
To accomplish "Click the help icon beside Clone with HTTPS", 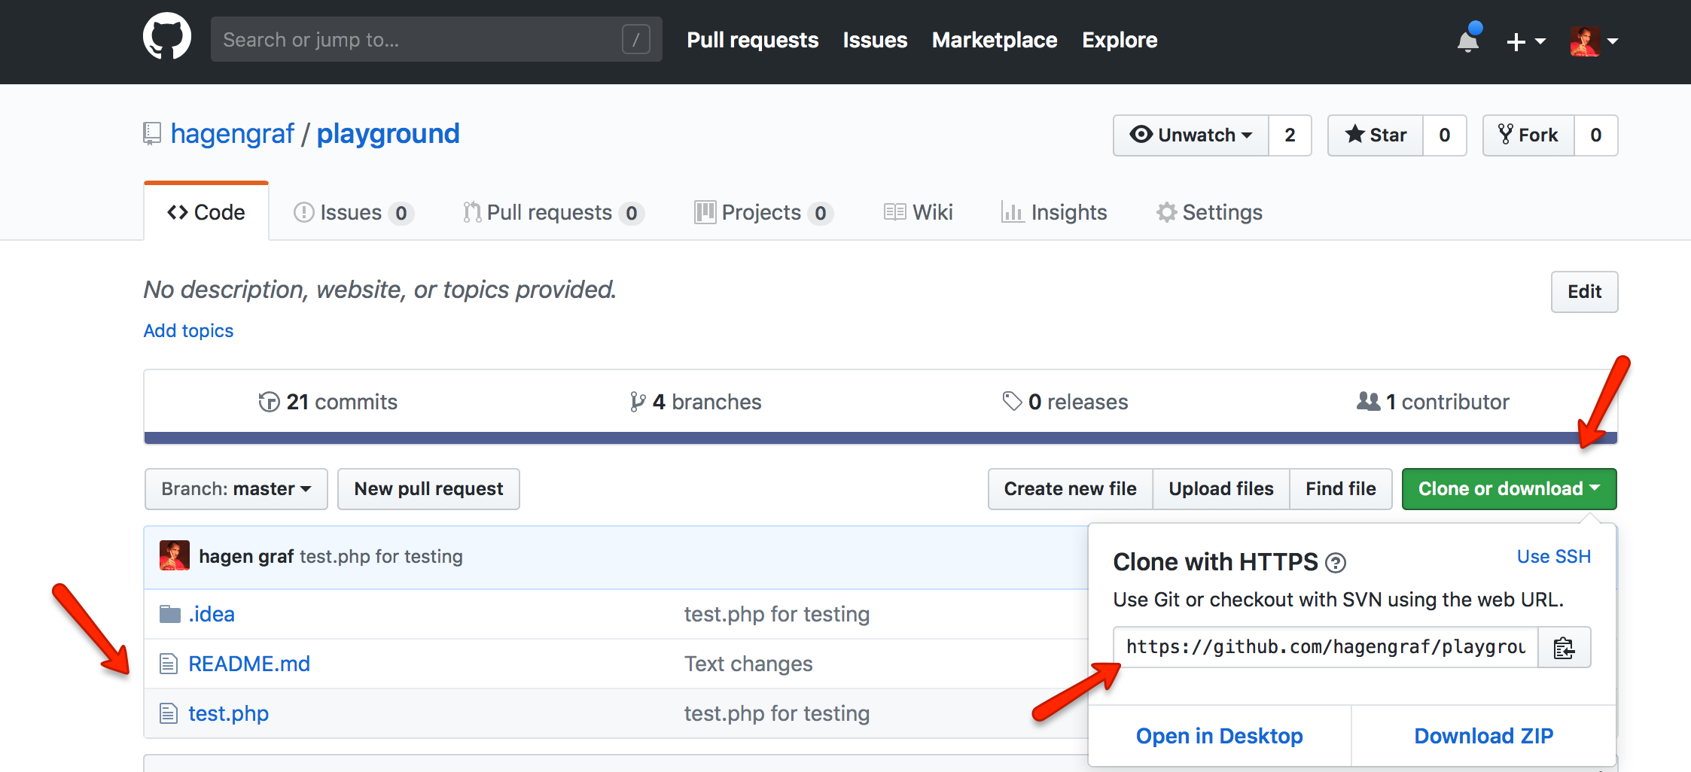I will 1336,563.
